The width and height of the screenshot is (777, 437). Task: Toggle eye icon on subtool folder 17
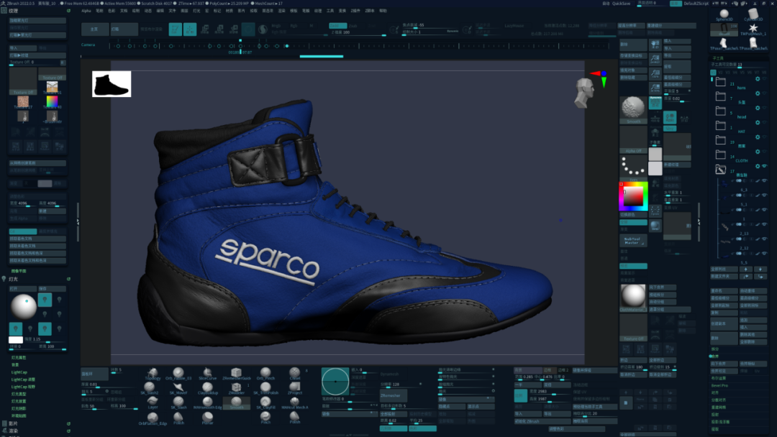(765, 166)
